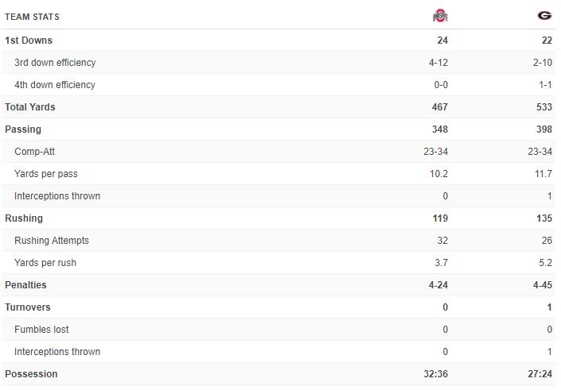Click the 4th down efficiency label
Viewport: 561px width, 390px height.
(54, 85)
